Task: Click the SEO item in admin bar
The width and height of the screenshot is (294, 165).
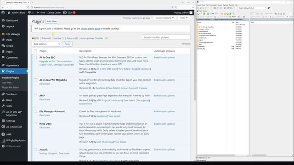Action: (69, 12)
